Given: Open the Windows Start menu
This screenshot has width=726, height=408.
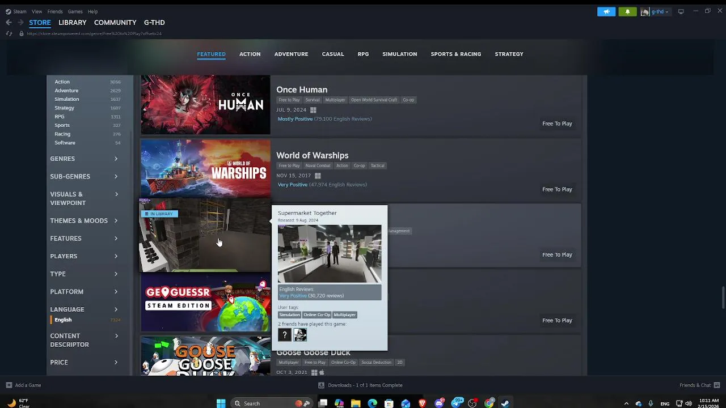Looking at the screenshot, I should [x=221, y=403].
